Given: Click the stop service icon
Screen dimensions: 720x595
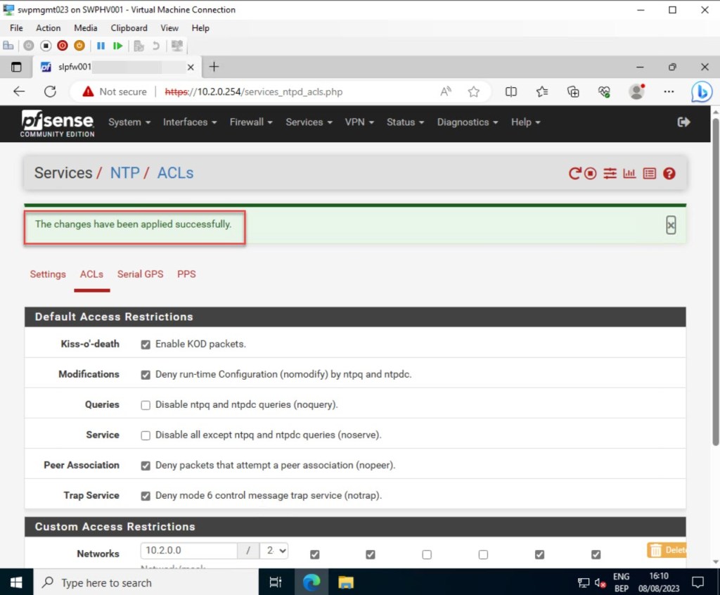Looking at the screenshot, I should click(591, 173).
